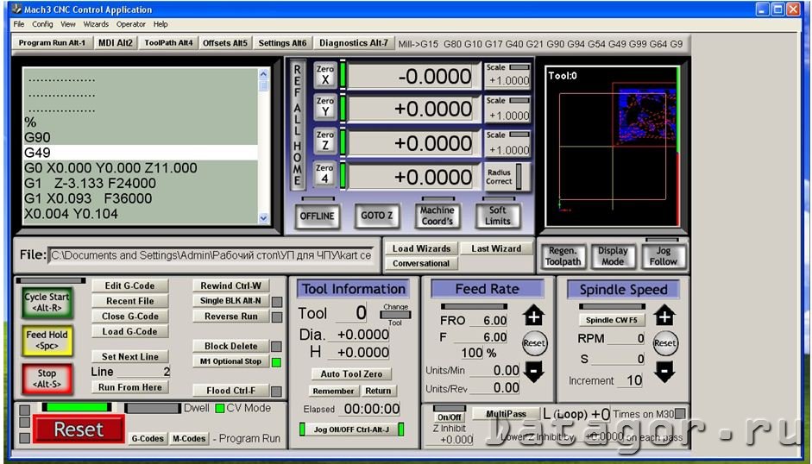Click the Increment value field

coord(629,380)
